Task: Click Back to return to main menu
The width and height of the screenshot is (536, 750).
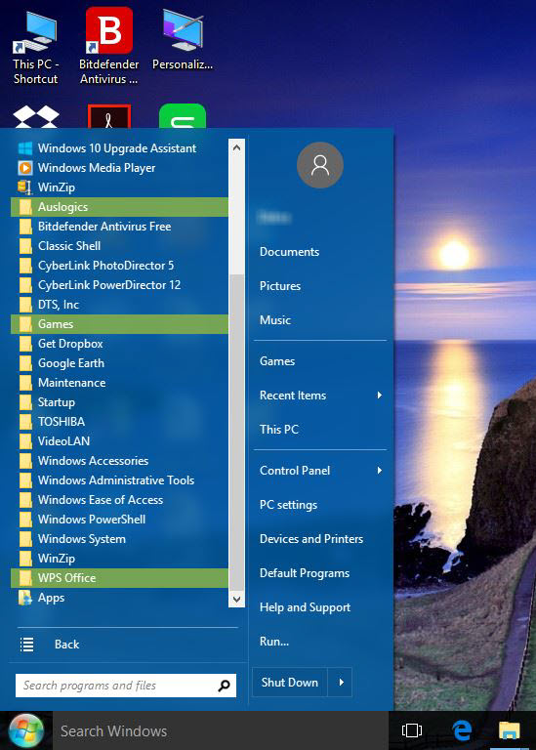Action: tap(67, 645)
